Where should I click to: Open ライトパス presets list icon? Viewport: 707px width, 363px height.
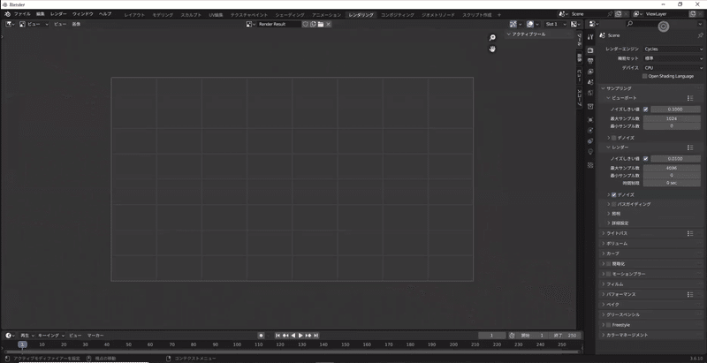point(690,233)
